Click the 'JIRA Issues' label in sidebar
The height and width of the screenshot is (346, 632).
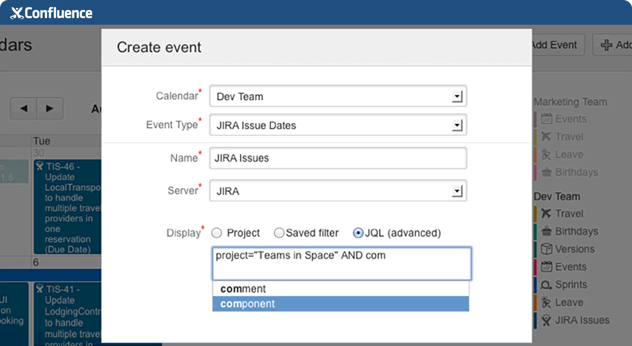tap(582, 320)
